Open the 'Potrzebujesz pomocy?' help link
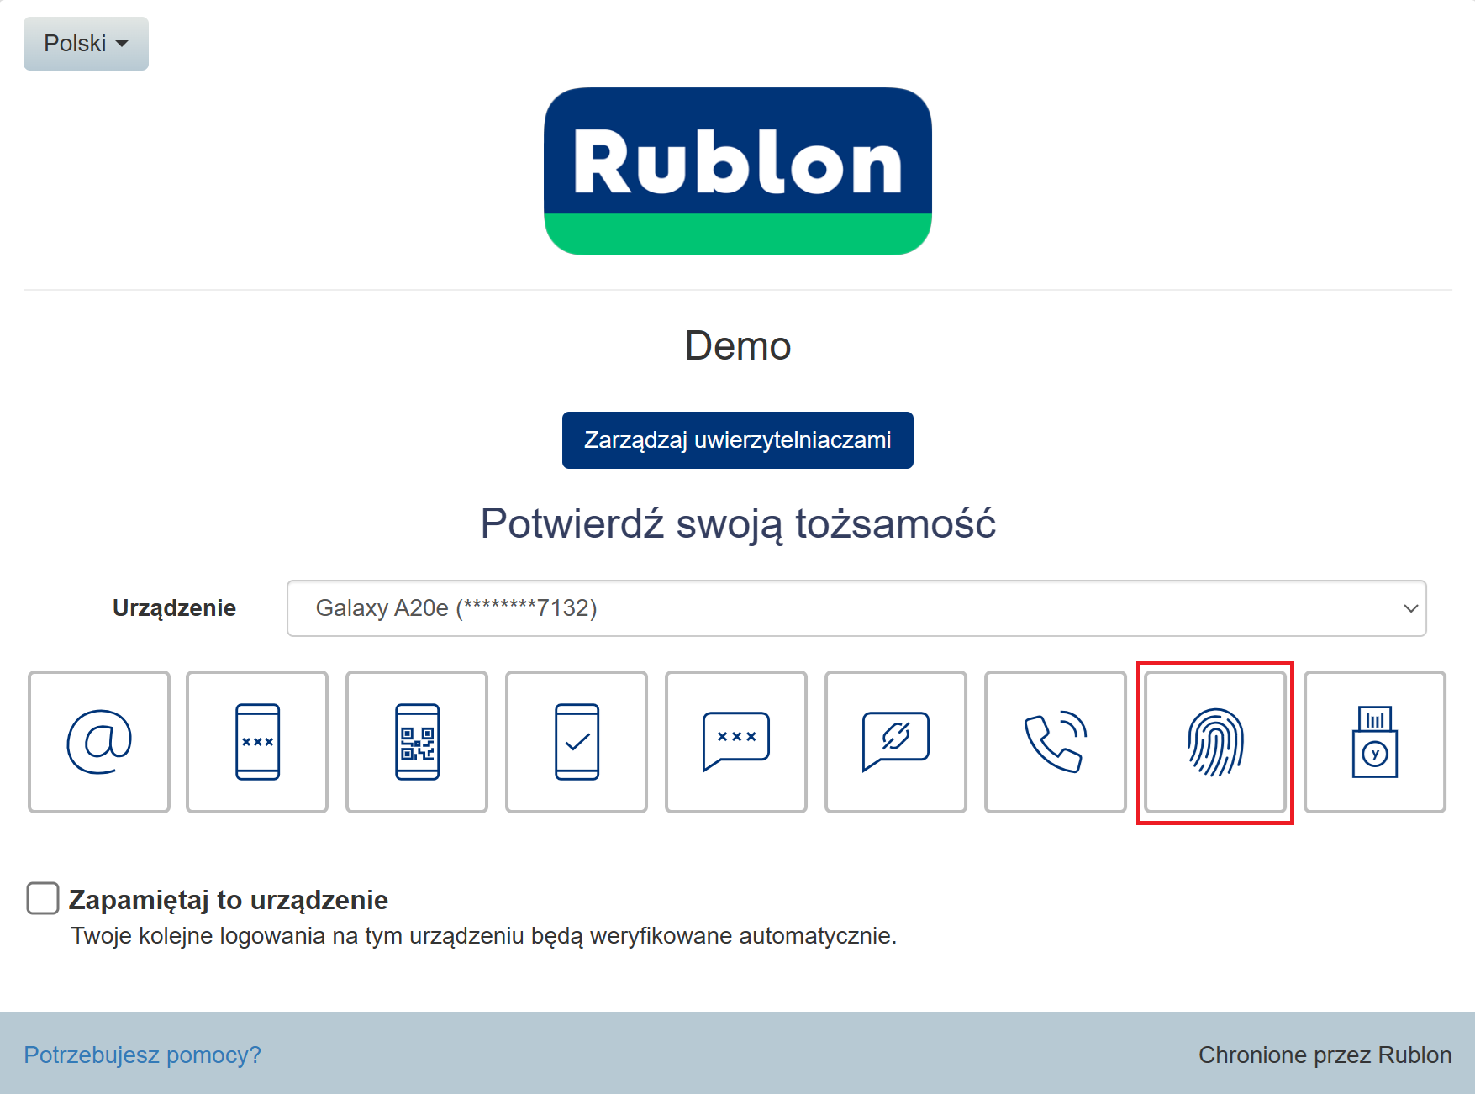 [142, 1055]
